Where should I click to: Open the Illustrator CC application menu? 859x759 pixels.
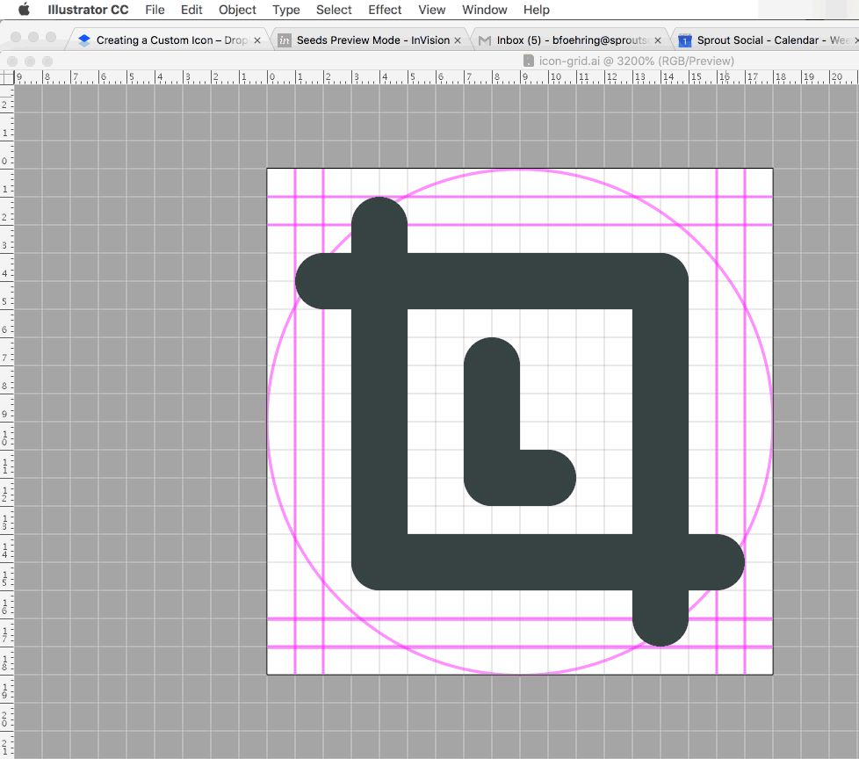pyautogui.click(x=88, y=10)
